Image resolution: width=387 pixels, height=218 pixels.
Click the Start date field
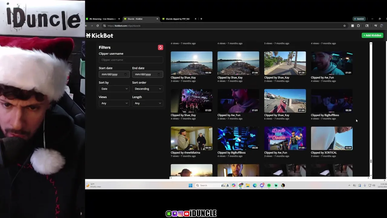tap(114, 74)
